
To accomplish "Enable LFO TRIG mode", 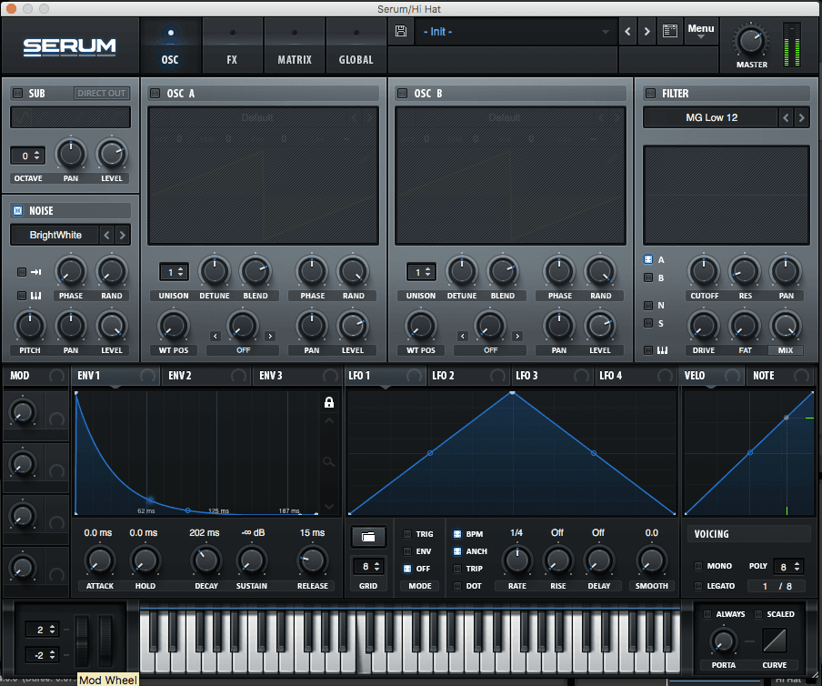I will pos(407,534).
